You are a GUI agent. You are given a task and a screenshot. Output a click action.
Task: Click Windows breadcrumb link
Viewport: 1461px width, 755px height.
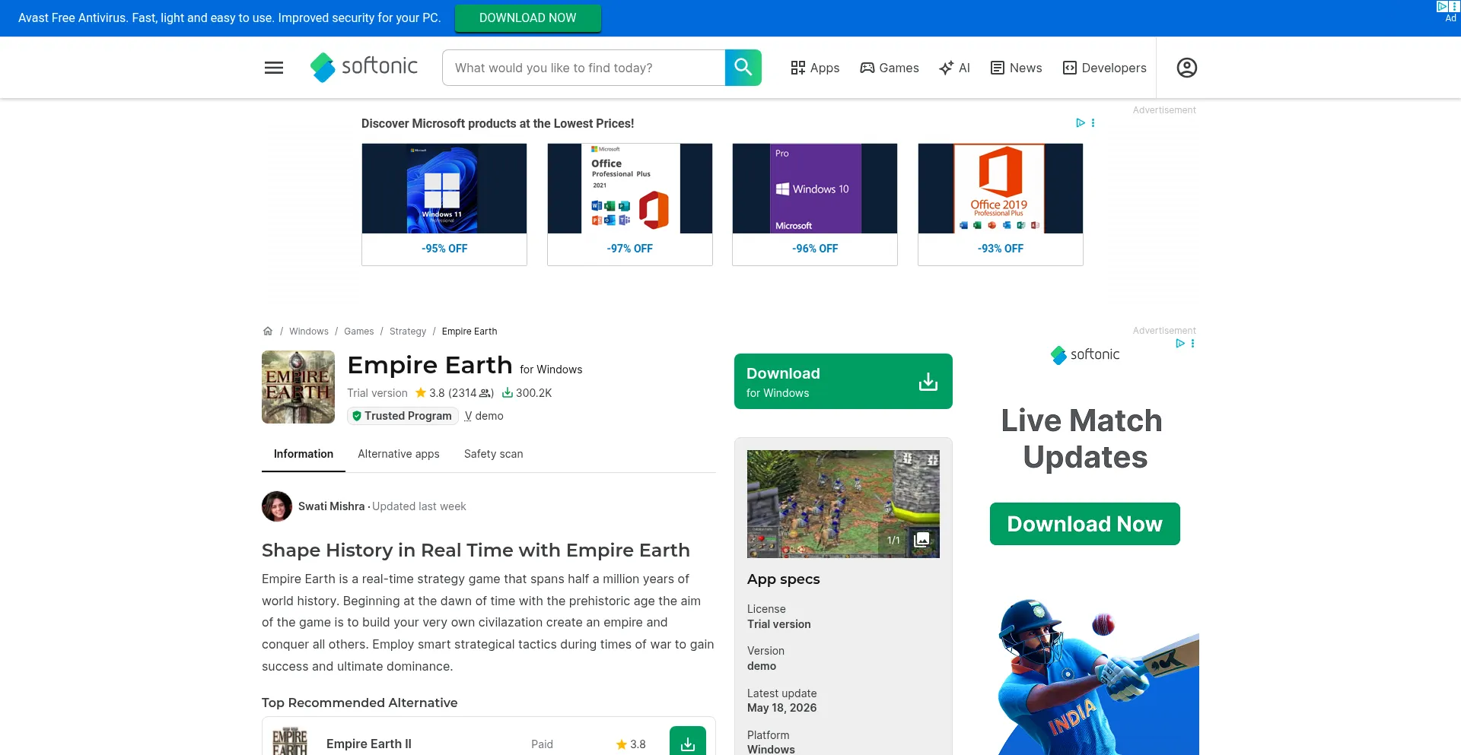pos(309,332)
